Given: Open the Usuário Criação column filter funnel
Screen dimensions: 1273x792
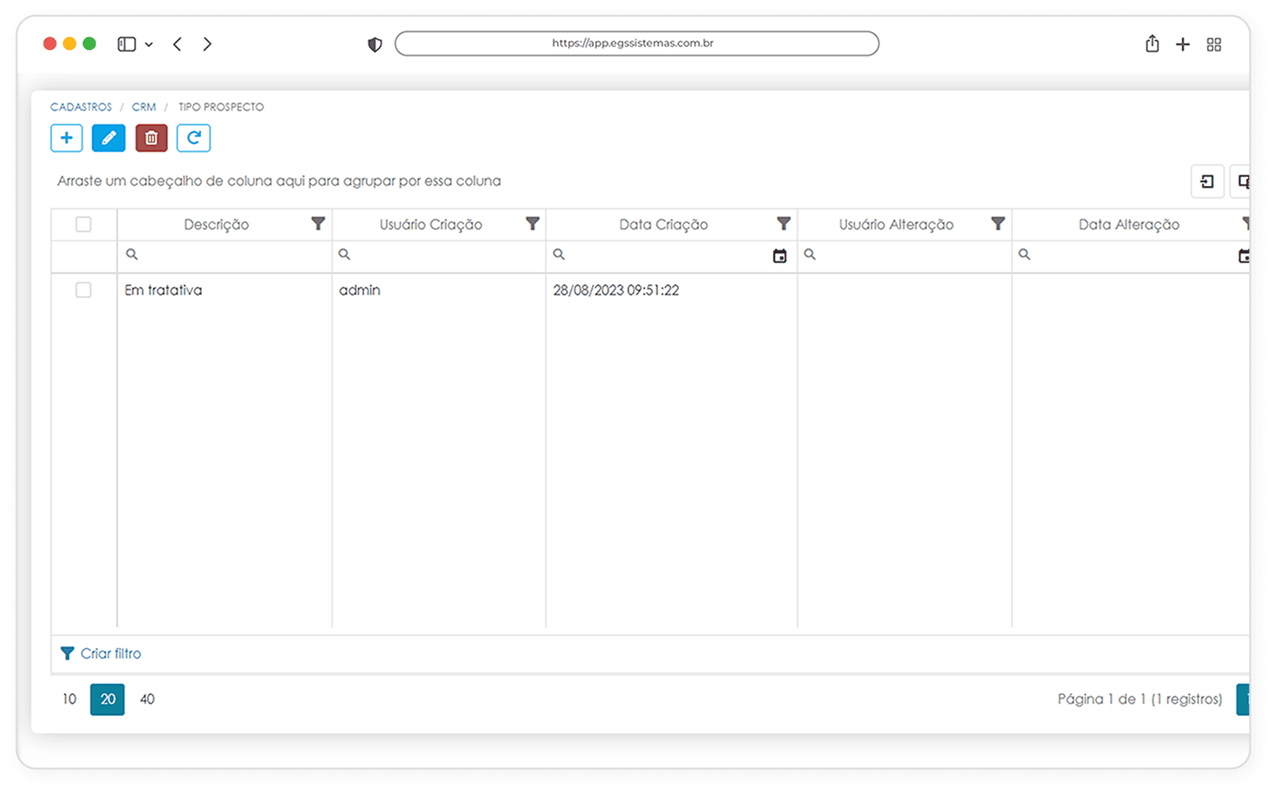Looking at the screenshot, I should [533, 223].
